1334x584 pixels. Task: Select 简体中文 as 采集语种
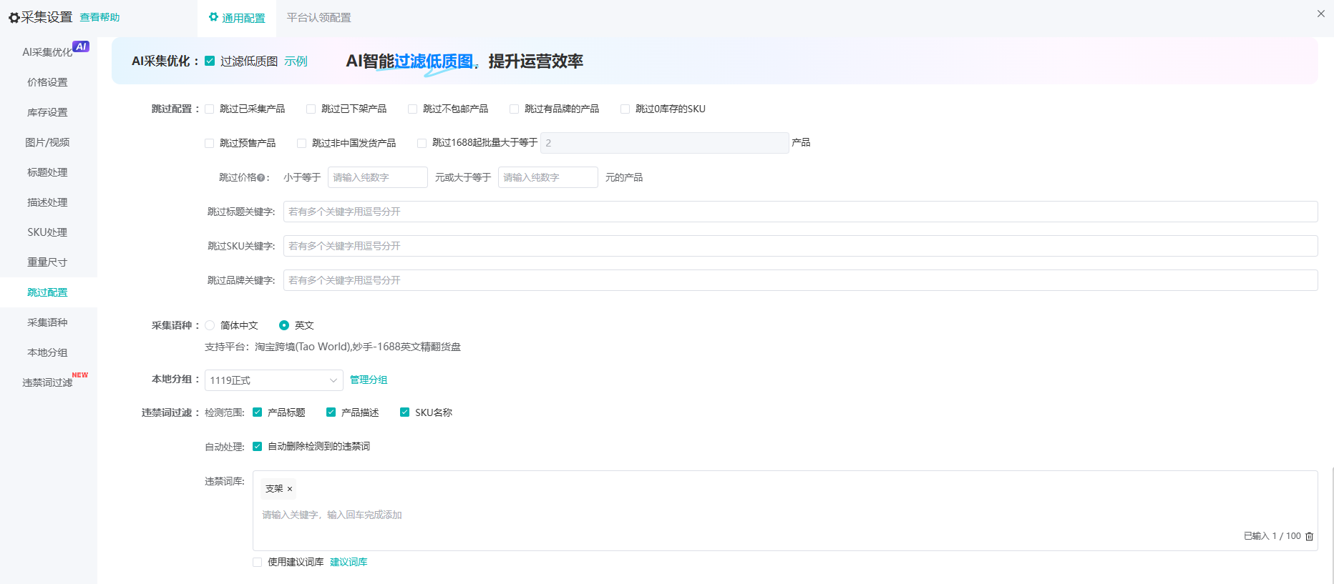click(210, 325)
